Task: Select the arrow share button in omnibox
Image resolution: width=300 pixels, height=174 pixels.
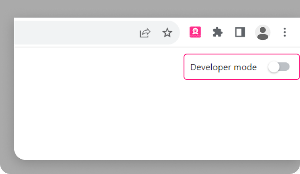Action: (145, 33)
